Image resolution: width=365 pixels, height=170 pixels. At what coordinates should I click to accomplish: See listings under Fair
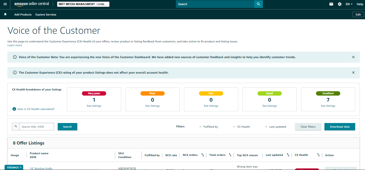point(211,106)
